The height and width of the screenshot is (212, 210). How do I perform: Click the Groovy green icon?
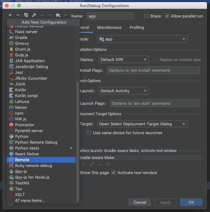coord(11,44)
